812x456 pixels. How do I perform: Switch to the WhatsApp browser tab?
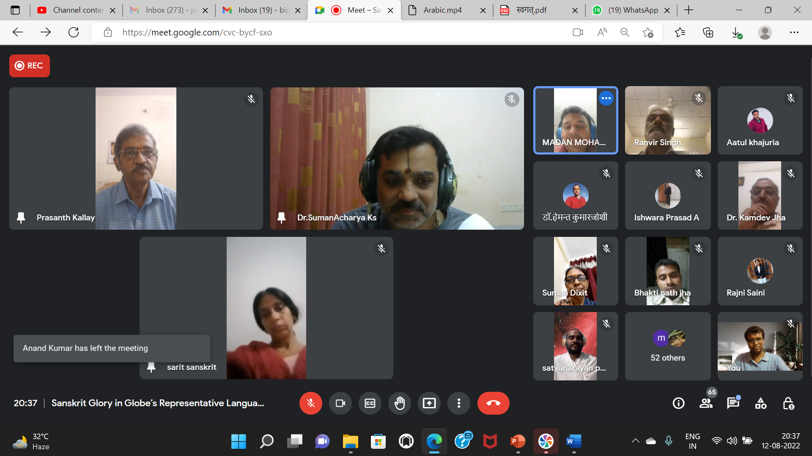633,10
